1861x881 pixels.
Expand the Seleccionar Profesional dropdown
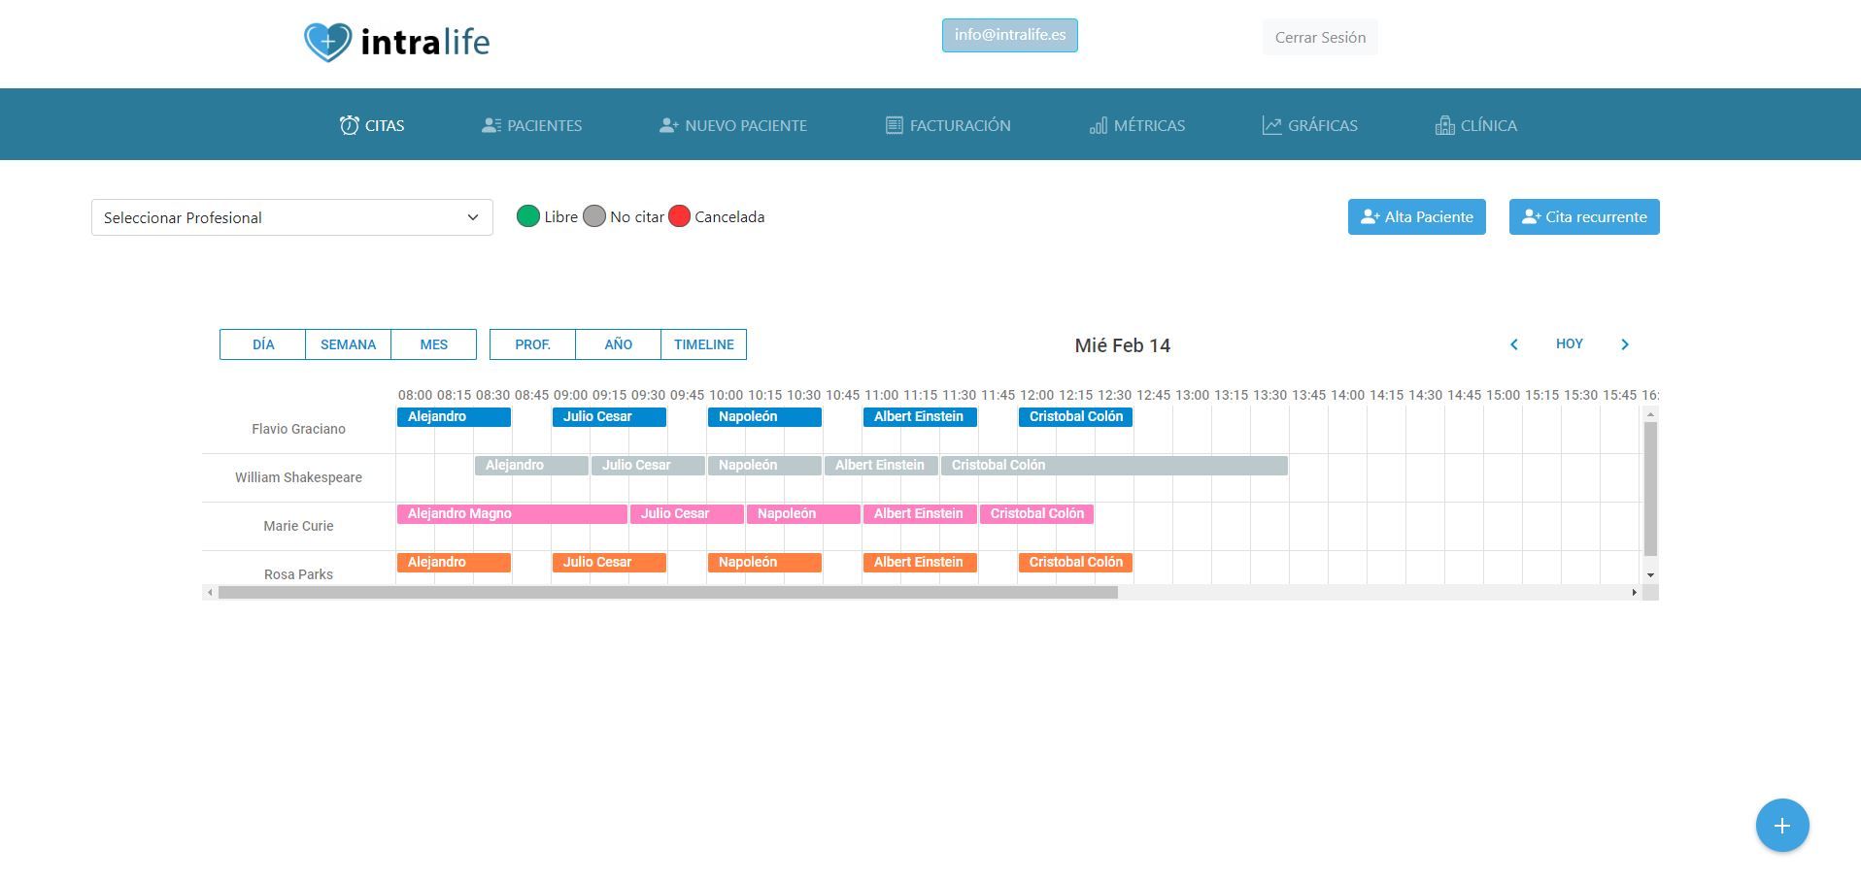[292, 217]
